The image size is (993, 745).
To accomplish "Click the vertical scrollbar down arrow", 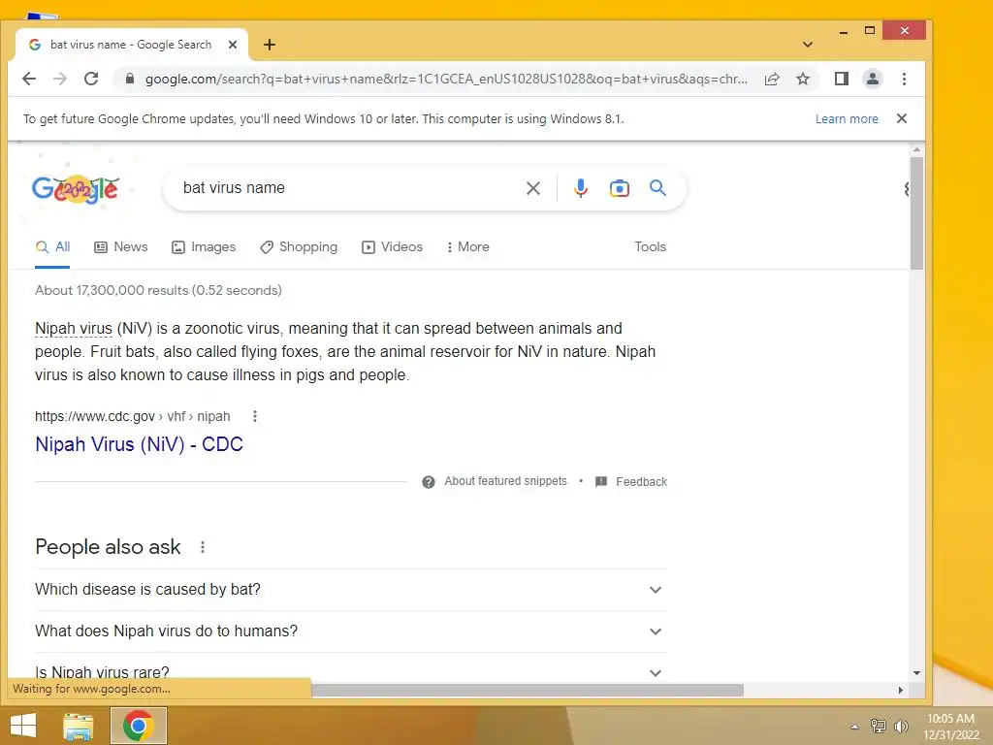I will (916, 673).
